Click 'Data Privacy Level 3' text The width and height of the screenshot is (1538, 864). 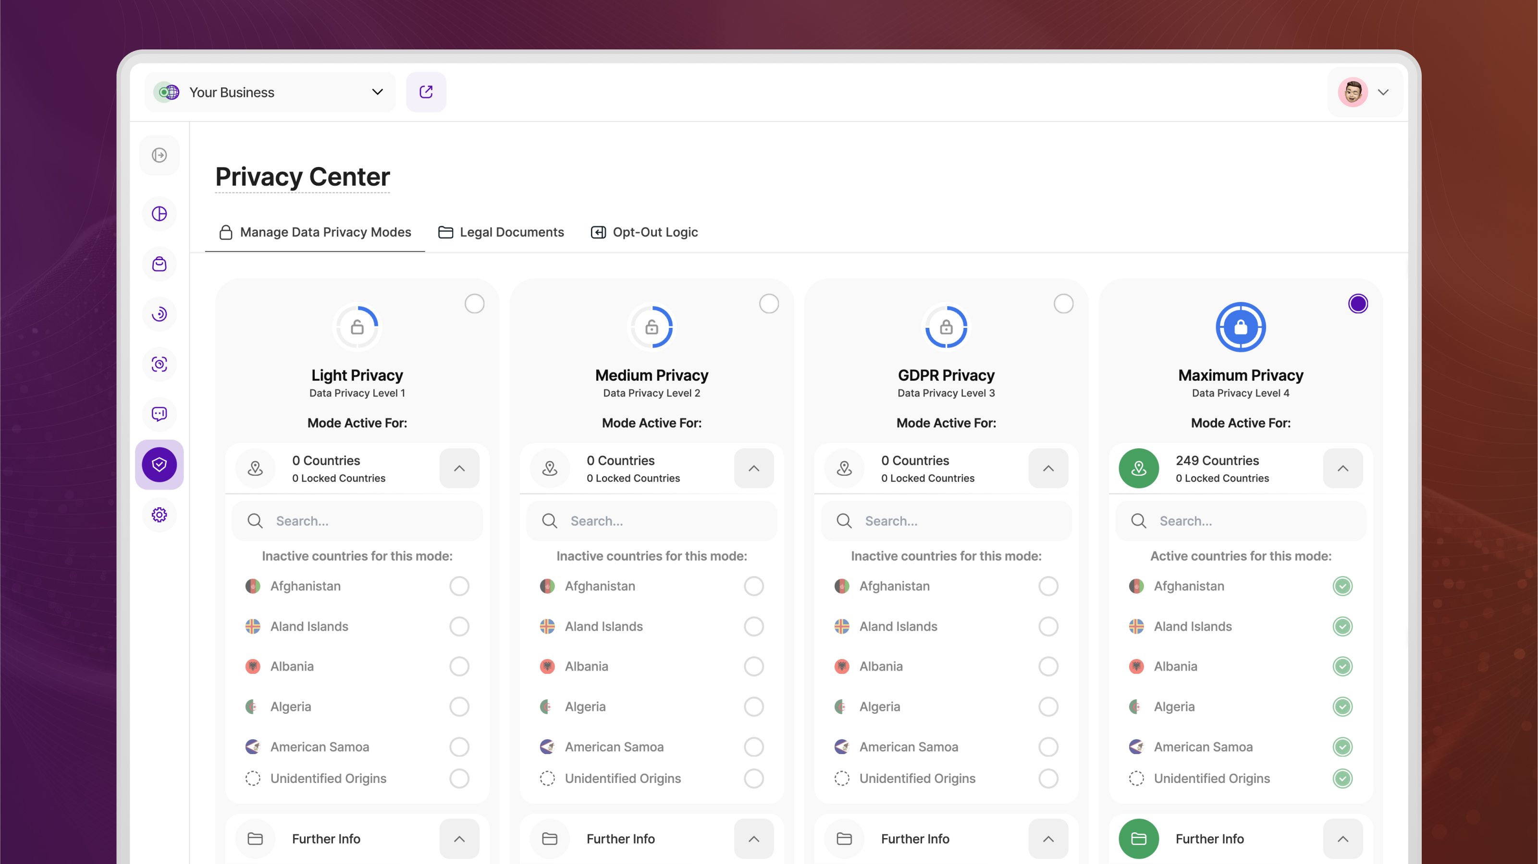click(946, 393)
